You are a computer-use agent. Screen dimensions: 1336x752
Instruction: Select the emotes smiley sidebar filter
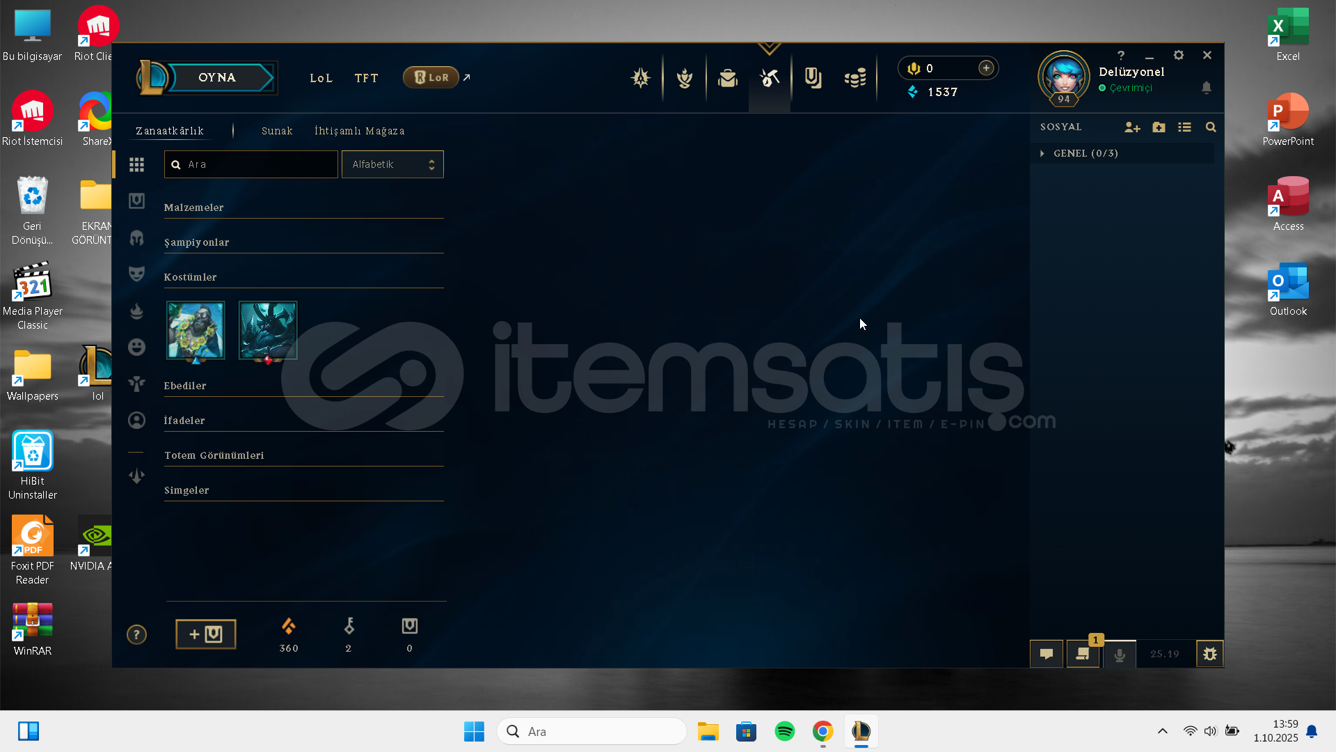(137, 347)
